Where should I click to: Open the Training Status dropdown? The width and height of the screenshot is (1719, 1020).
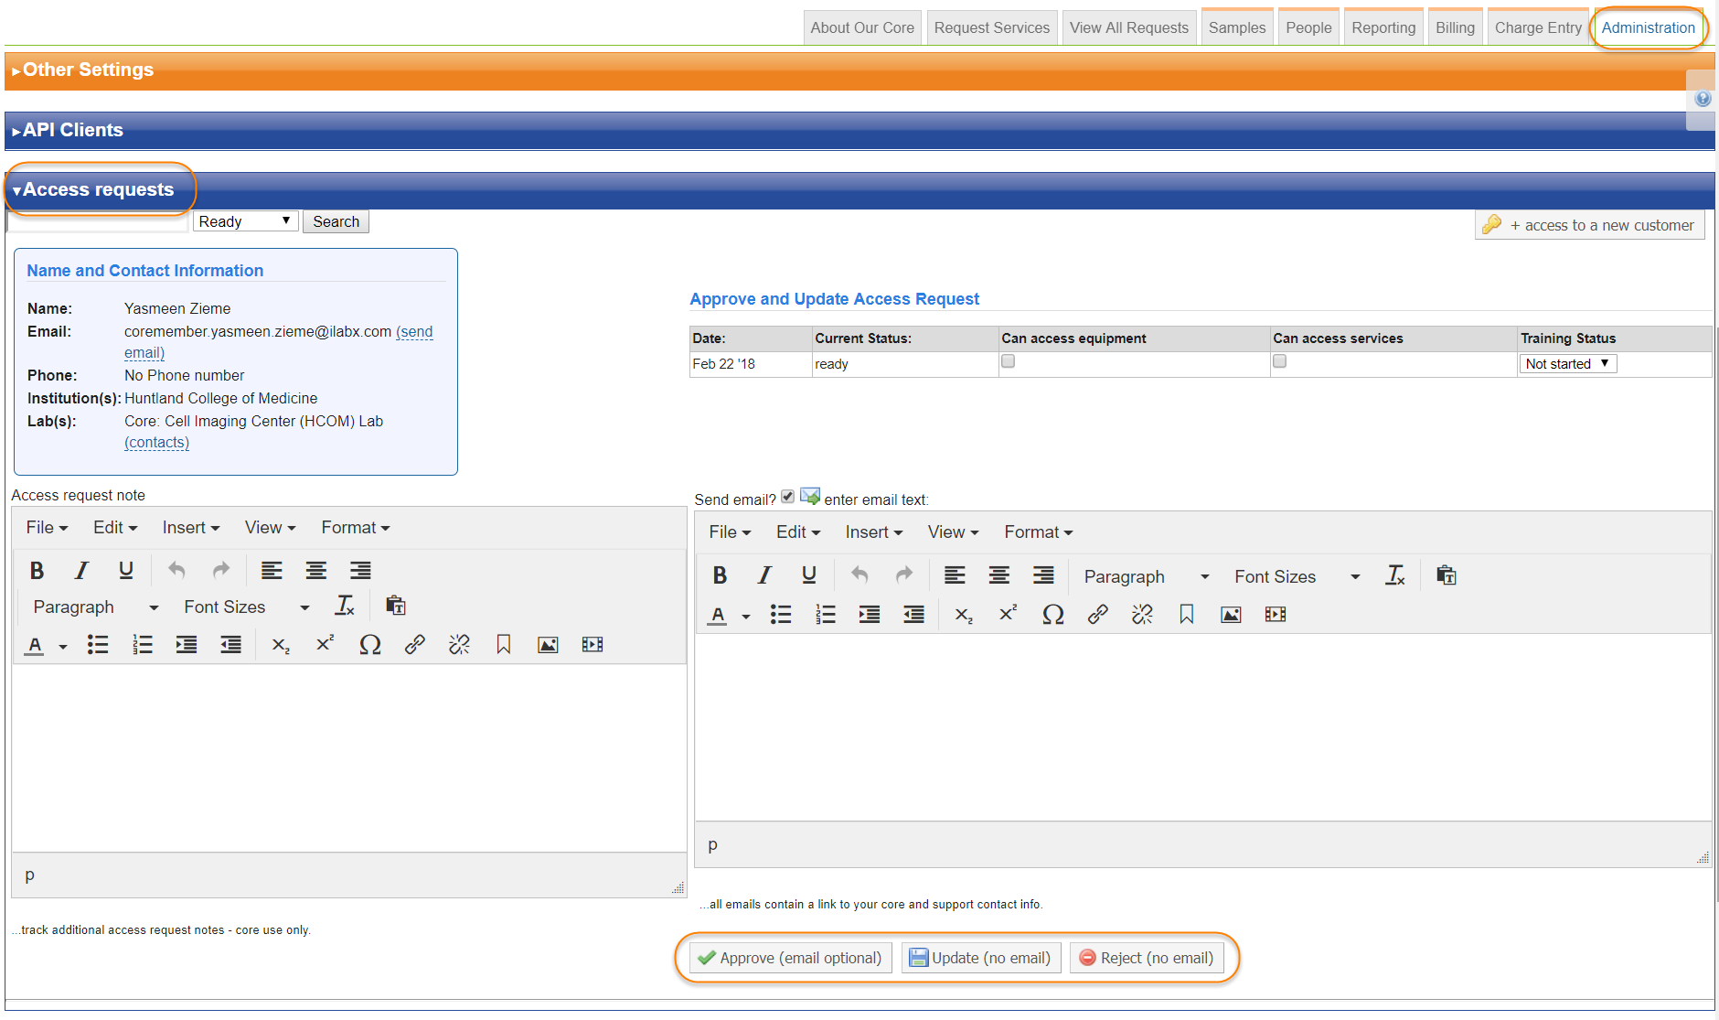point(1567,364)
